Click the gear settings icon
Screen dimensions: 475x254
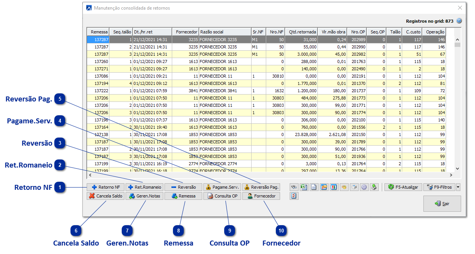(x=364, y=188)
